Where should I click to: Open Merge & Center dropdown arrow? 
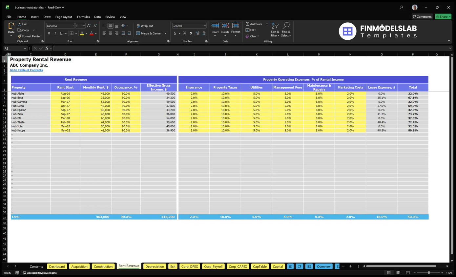click(165, 33)
